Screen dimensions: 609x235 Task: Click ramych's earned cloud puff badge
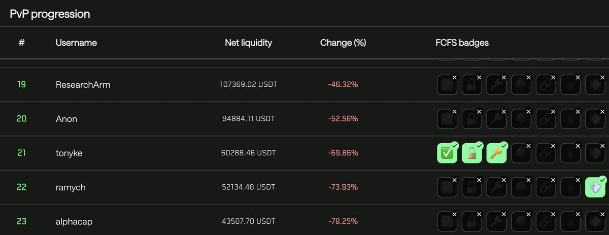(596, 187)
